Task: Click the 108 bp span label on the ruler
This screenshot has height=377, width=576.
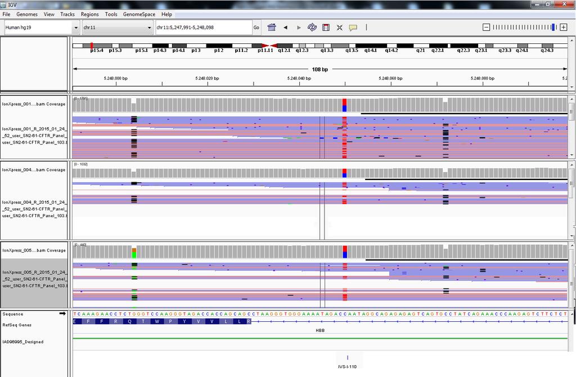Action: pos(320,69)
